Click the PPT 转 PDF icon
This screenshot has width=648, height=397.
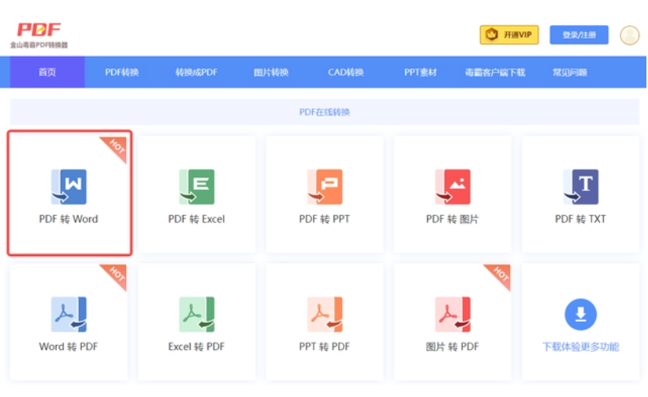pyautogui.click(x=324, y=314)
